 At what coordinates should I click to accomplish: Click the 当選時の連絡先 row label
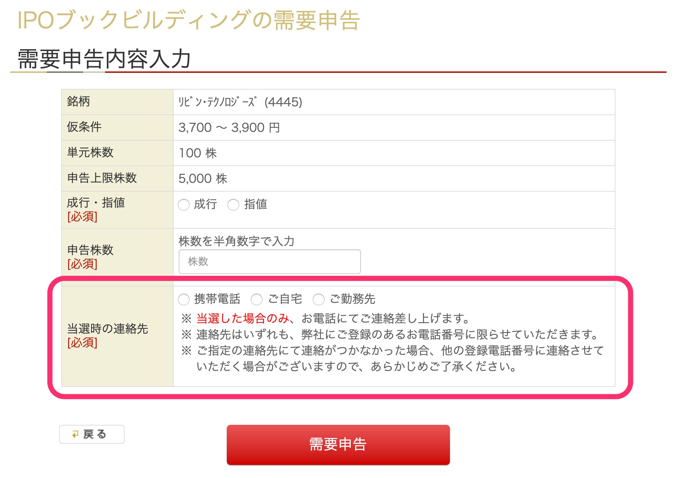(108, 329)
